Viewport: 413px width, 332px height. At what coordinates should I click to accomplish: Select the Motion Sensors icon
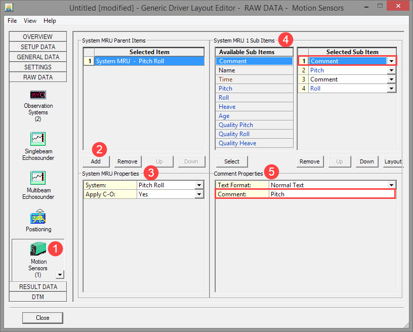pyautogui.click(x=38, y=250)
